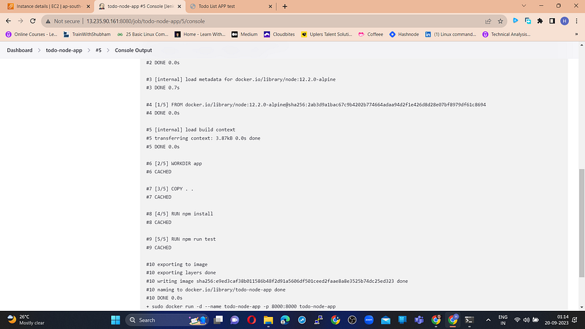585x329 pixels.
Task: Open Task View in taskbar
Action: click(x=218, y=320)
